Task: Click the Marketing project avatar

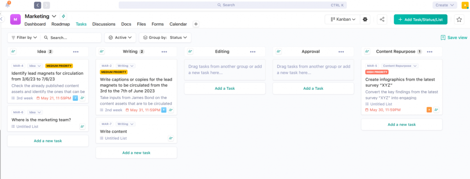Action: [15, 19]
